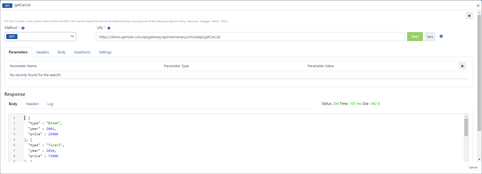This screenshot has width=482, height=174.
Task: Click the info icon beside the URL label
Action: click(x=109, y=28)
